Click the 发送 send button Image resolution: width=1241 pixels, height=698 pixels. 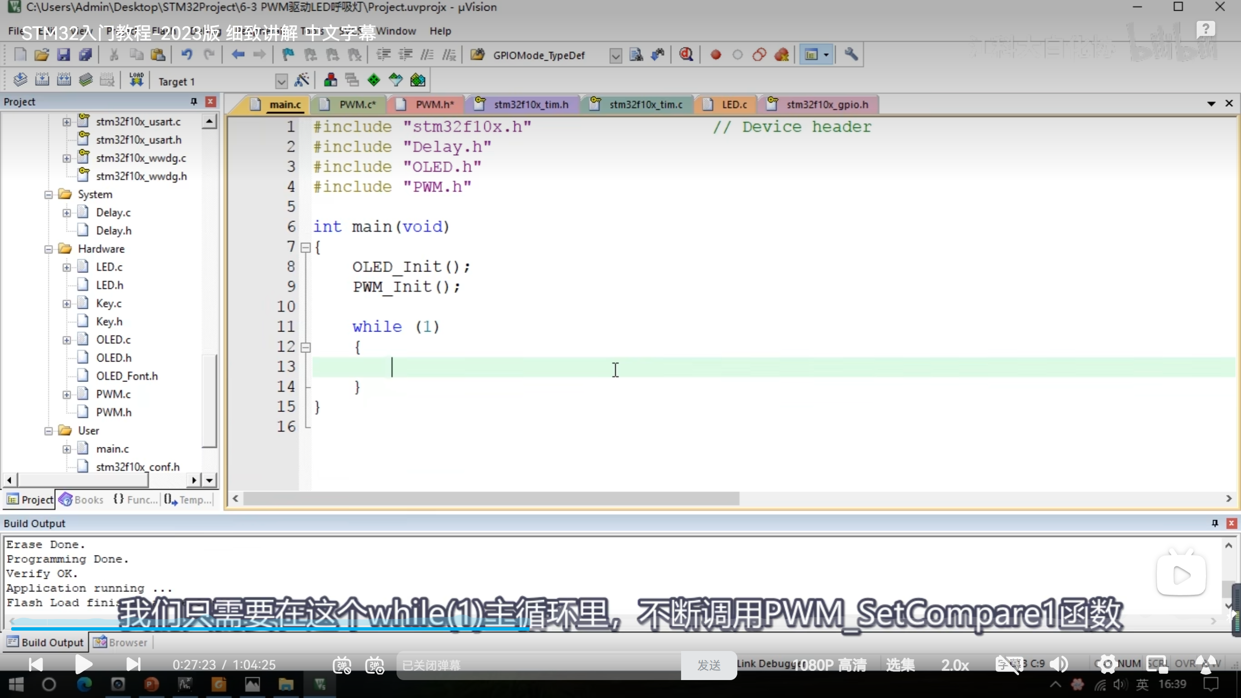click(709, 665)
